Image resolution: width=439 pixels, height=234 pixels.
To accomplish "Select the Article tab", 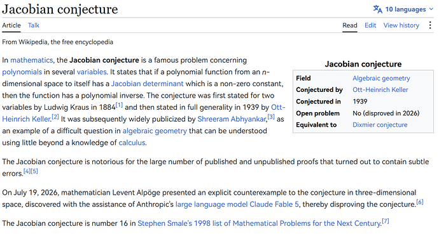I will click(x=11, y=25).
